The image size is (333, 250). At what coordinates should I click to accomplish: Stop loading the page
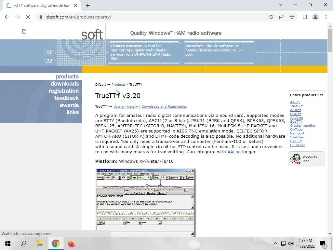(x=28, y=17)
